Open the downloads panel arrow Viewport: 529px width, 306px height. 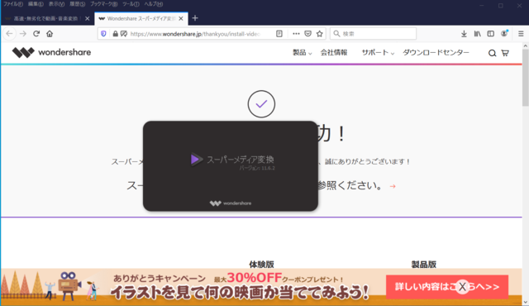464,34
